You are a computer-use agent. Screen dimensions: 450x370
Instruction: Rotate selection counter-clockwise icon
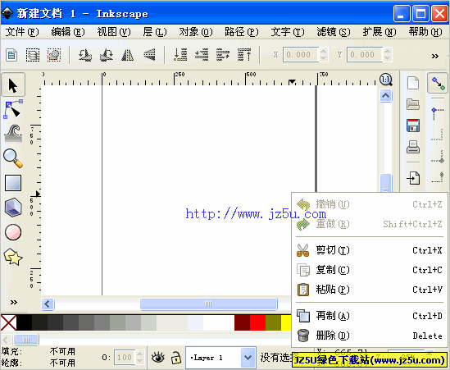tap(85, 55)
